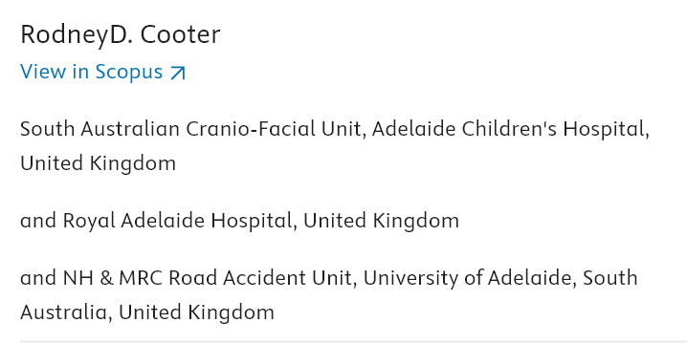The width and height of the screenshot is (687, 344).
Task: Click the leading 'and' before Royal Adelaide
Action: [x=38, y=221]
